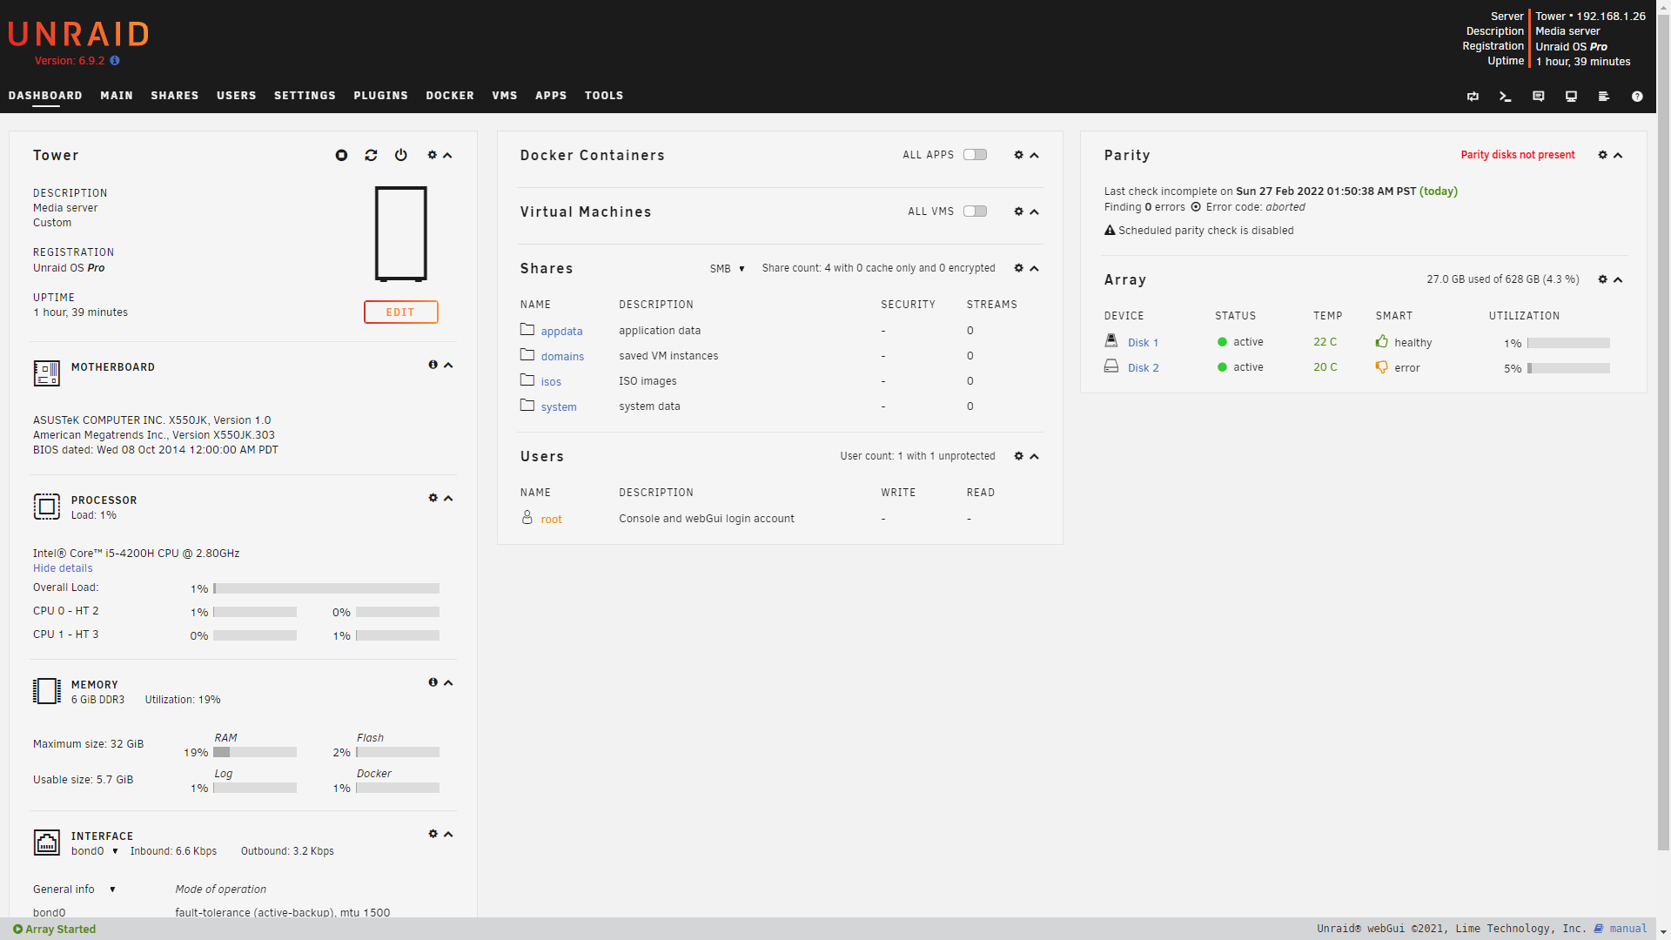Open the SMB protocol dropdown in Shares

pos(727,269)
